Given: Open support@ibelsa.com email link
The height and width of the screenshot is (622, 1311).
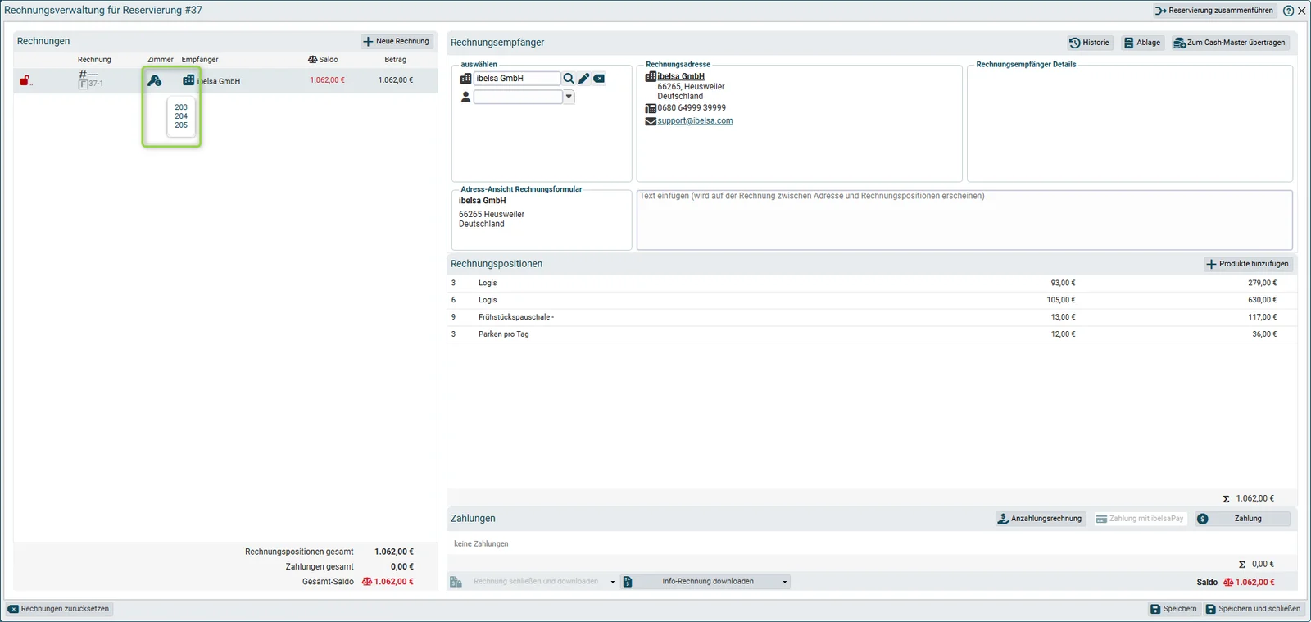Looking at the screenshot, I should [x=695, y=121].
